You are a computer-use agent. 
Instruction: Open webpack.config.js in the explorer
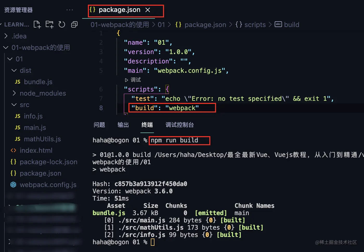pos(48,185)
